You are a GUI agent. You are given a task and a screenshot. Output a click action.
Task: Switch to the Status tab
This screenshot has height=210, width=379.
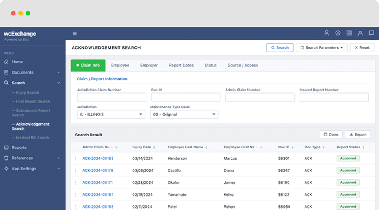point(211,65)
